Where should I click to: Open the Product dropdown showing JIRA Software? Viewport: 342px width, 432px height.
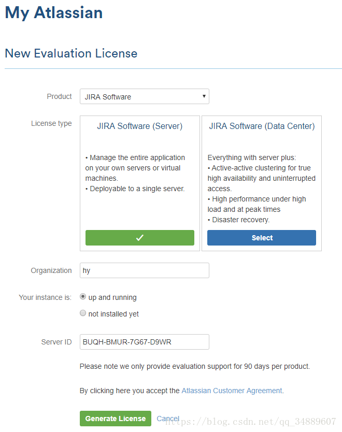coord(145,96)
